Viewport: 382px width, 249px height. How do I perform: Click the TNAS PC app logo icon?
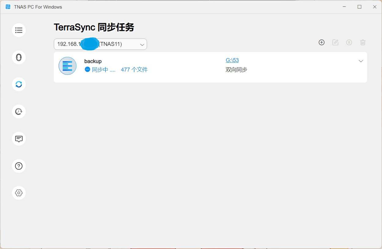[8, 7]
